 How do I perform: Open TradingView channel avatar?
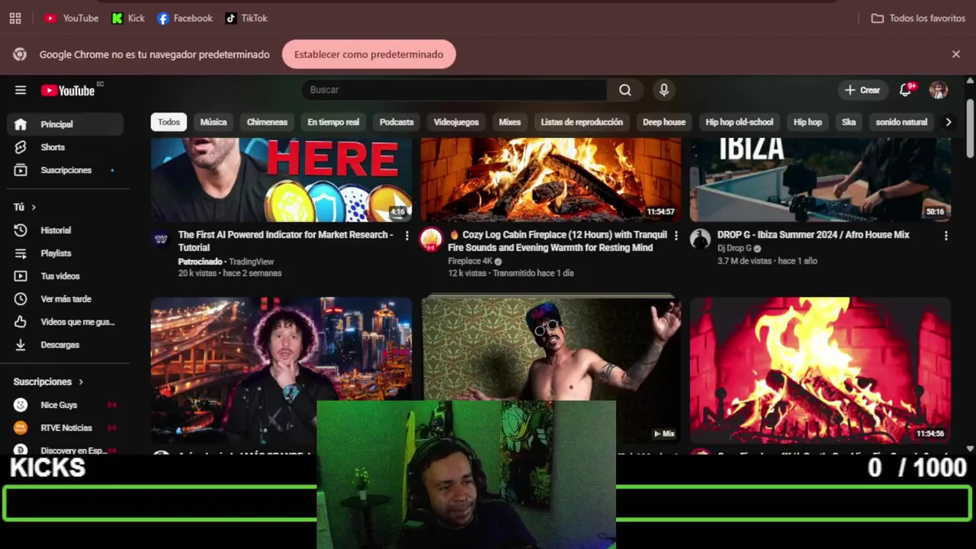pyautogui.click(x=161, y=239)
